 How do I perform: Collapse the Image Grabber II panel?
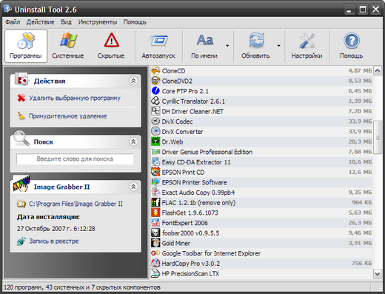click(x=133, y=187)
